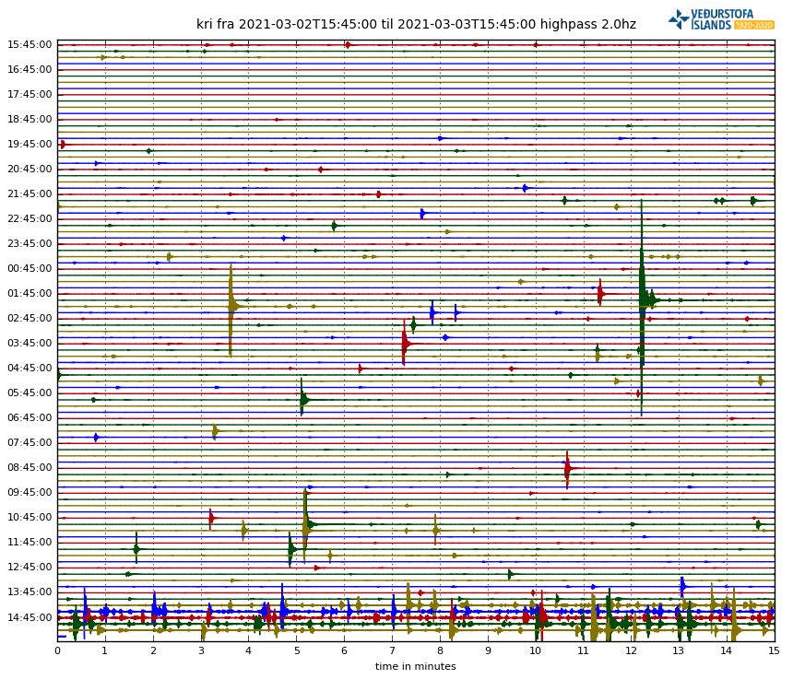Viewport: 793px width, 691px height.
Task: Click the plot title with highpass 2.0hz
Action: [416, 25]
